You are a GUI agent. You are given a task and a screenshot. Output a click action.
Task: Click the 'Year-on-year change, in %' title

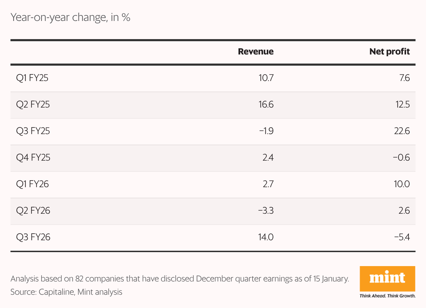point(71,17)
